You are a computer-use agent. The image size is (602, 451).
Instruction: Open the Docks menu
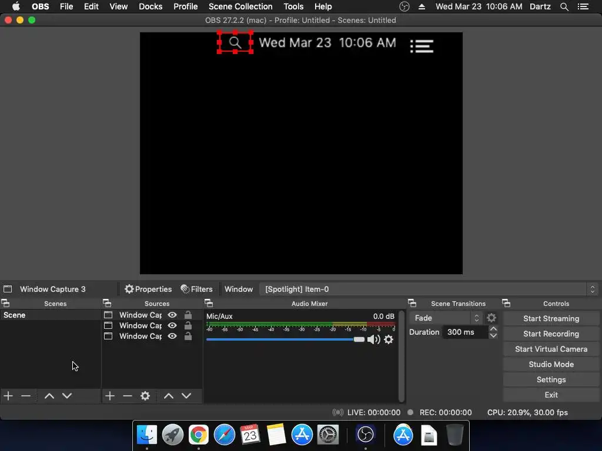[x=150, y=6]
